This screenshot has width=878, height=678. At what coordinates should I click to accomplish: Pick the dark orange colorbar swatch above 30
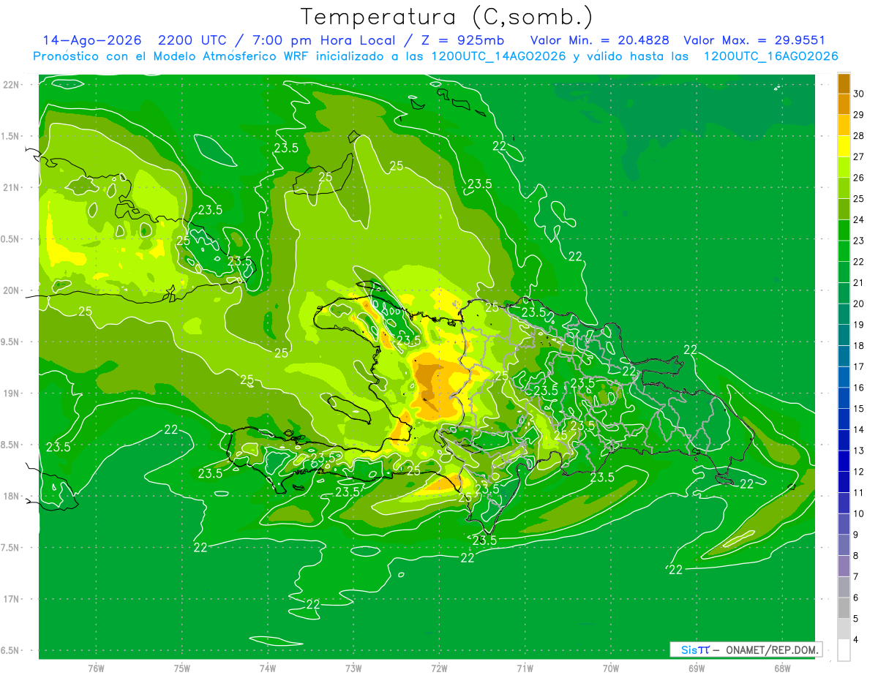[844, 83]
